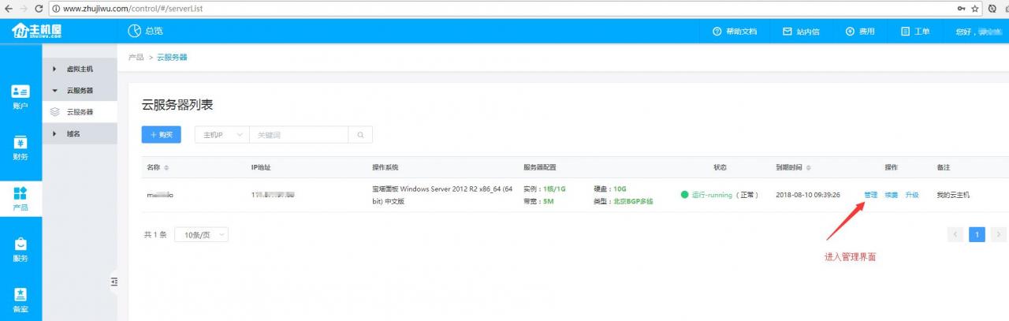Viewport: 1009px width, 321px height.
Task: Click the 升级 upgrade link
Action: click(911, 195)
